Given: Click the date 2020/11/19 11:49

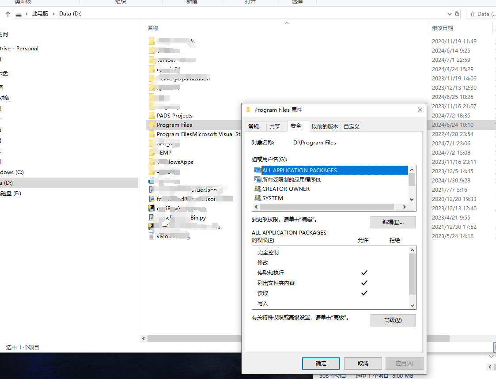Looking at the screenshot, I should (x=454, y=41).
